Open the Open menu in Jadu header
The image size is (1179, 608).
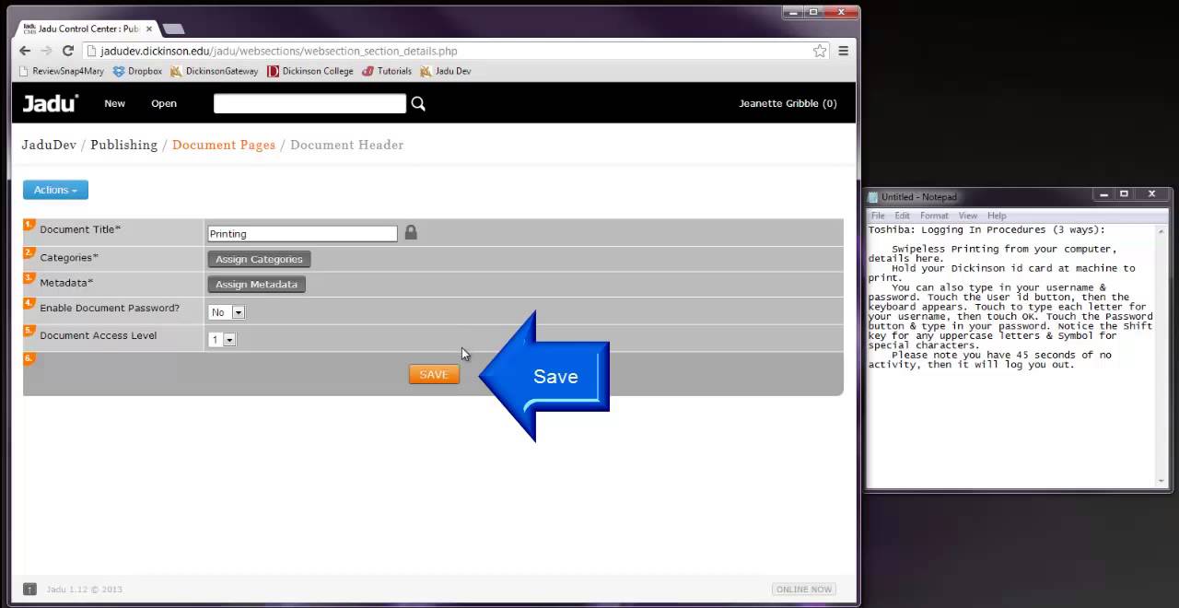pyautogui.click(x=164, y=103)
